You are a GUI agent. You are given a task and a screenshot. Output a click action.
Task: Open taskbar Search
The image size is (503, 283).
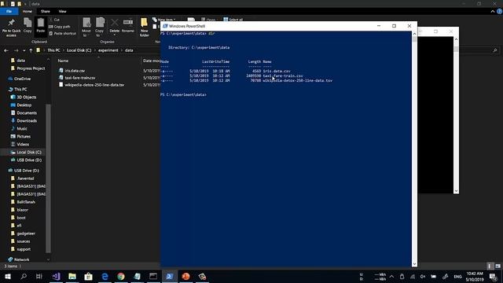click(24, 276)
